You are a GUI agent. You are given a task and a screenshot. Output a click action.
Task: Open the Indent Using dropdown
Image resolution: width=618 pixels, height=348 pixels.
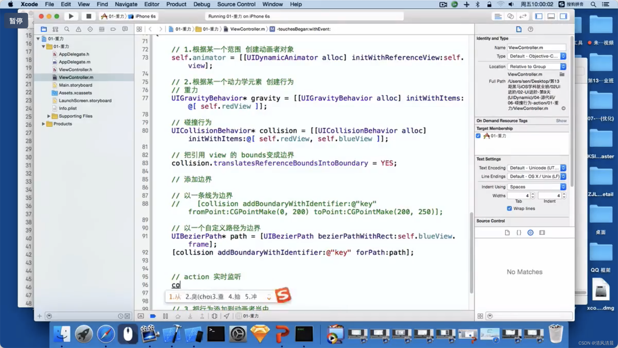pos(537,187)
